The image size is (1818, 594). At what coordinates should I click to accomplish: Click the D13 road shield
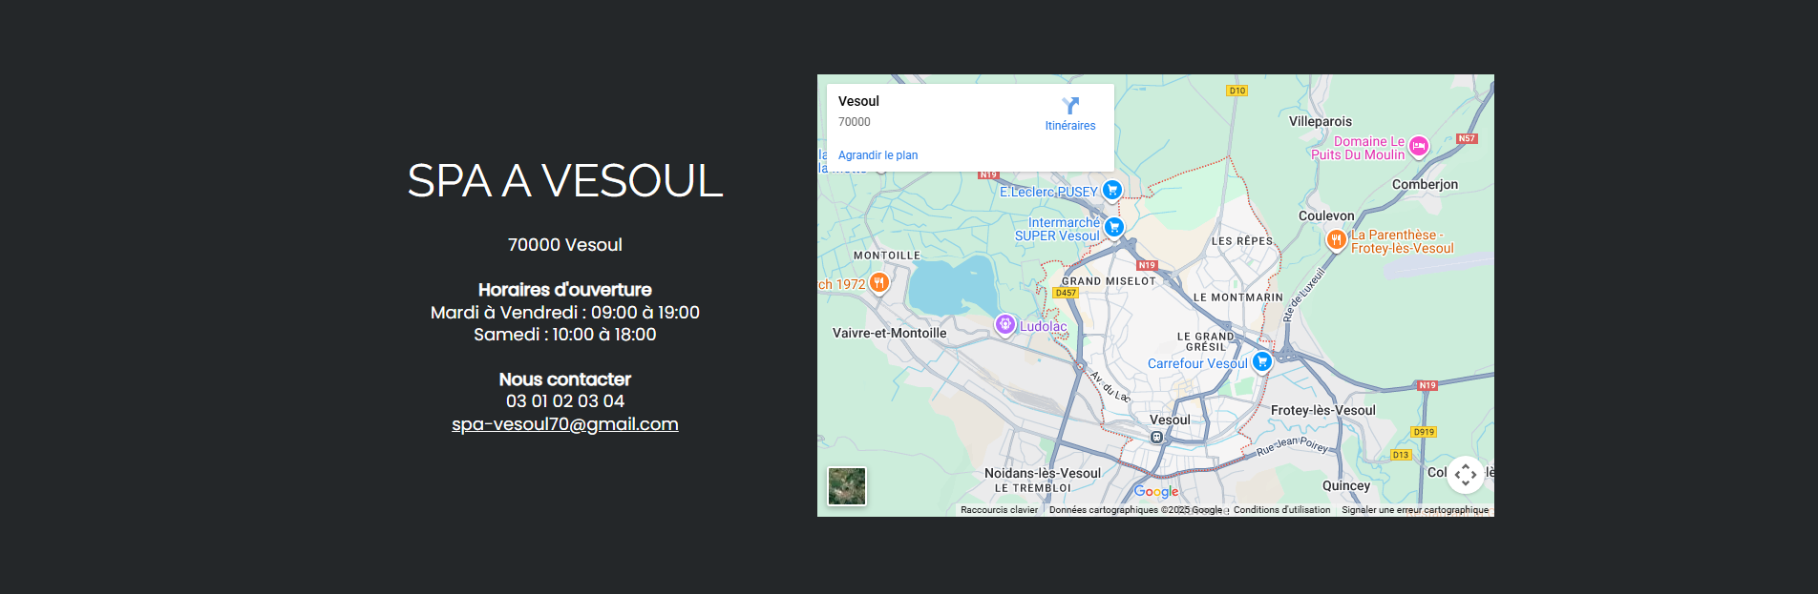[1401, 455]
